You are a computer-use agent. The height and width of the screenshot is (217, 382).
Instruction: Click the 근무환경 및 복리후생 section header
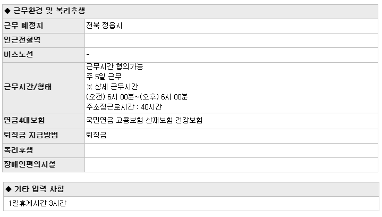pyautogui.click(x=190, y=11)
